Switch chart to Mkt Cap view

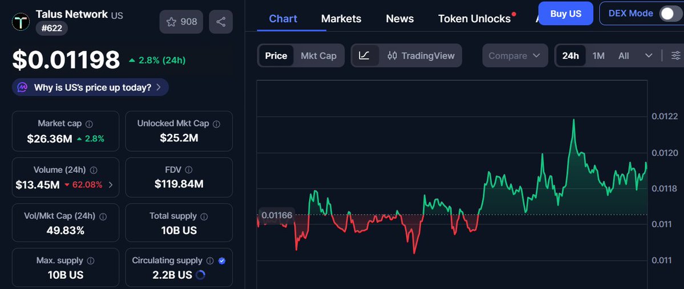318,56
